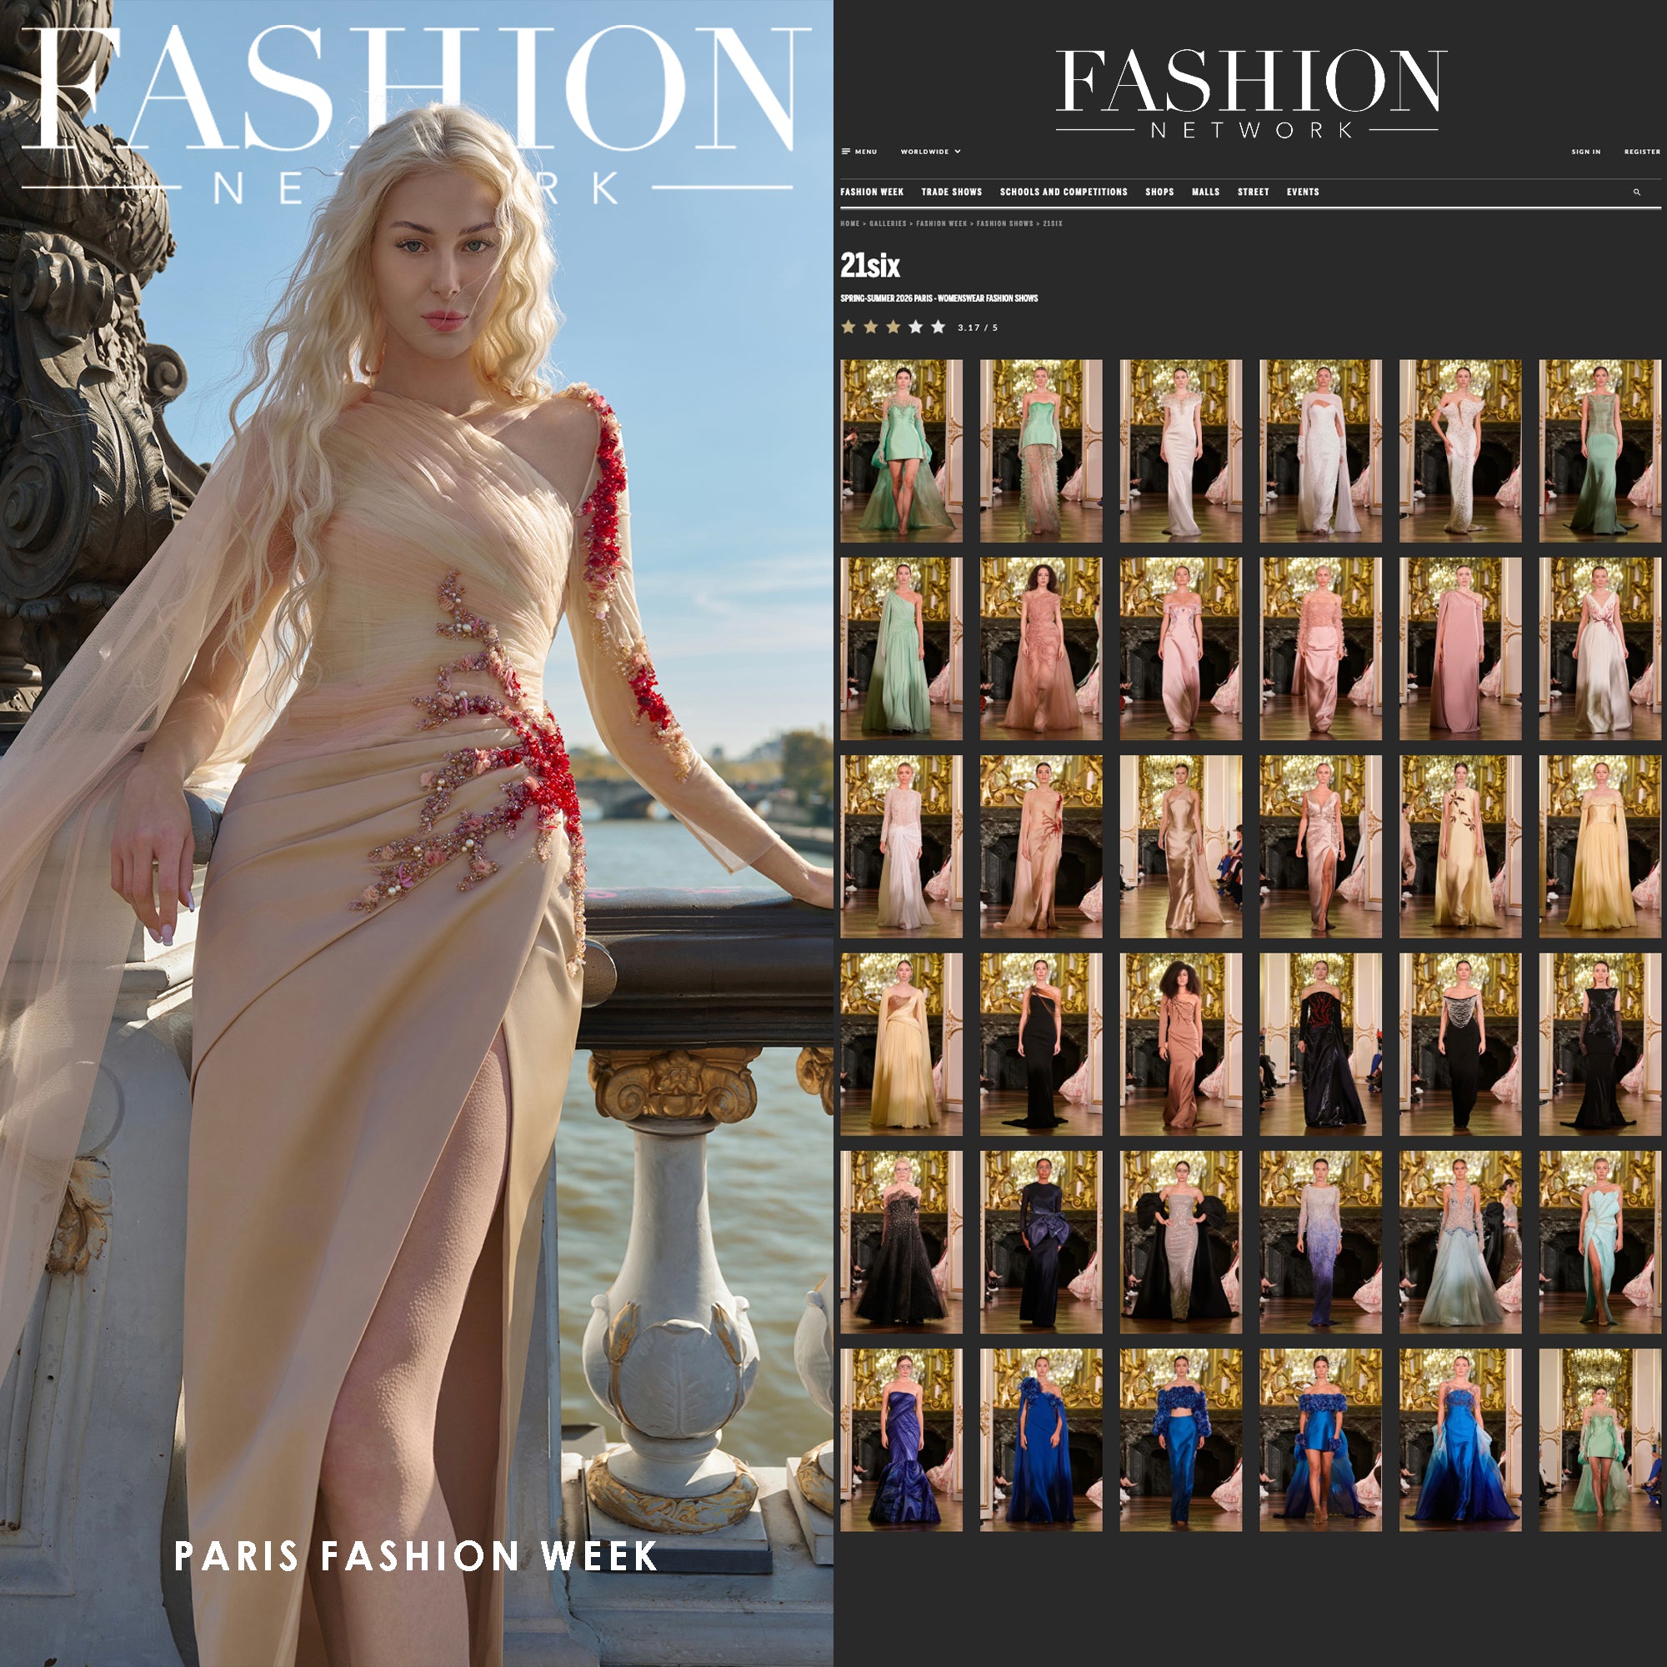Open the hamburger Menu icon
1667x1667 pixels.
click(845, 152)
